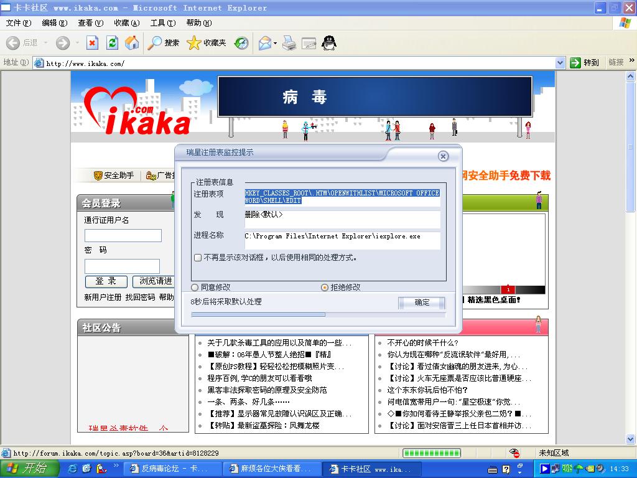The height and width of the screenshot is (478, 637).
Task: Click the 通行证用户名 input field
Action: coord(123,236)
